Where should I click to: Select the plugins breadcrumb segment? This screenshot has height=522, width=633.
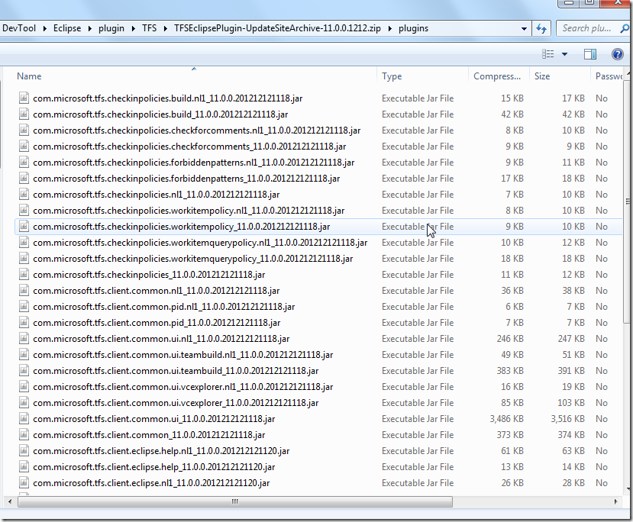(413, 28)
